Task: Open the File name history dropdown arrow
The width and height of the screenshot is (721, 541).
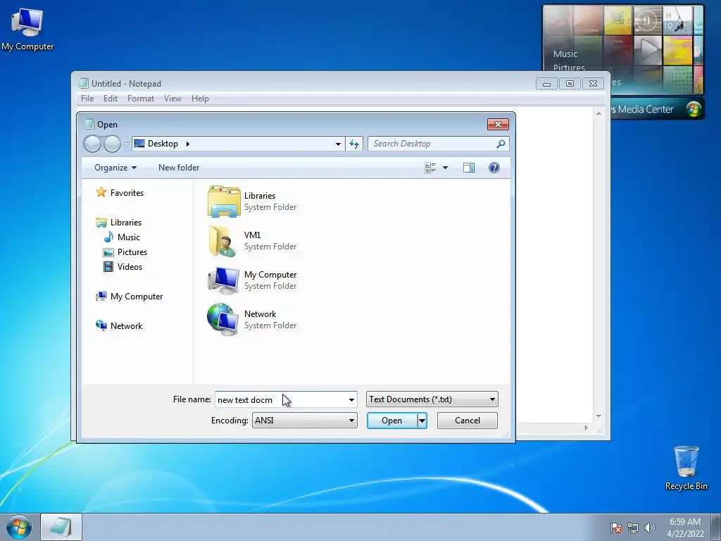Action: tap(351, 400)
